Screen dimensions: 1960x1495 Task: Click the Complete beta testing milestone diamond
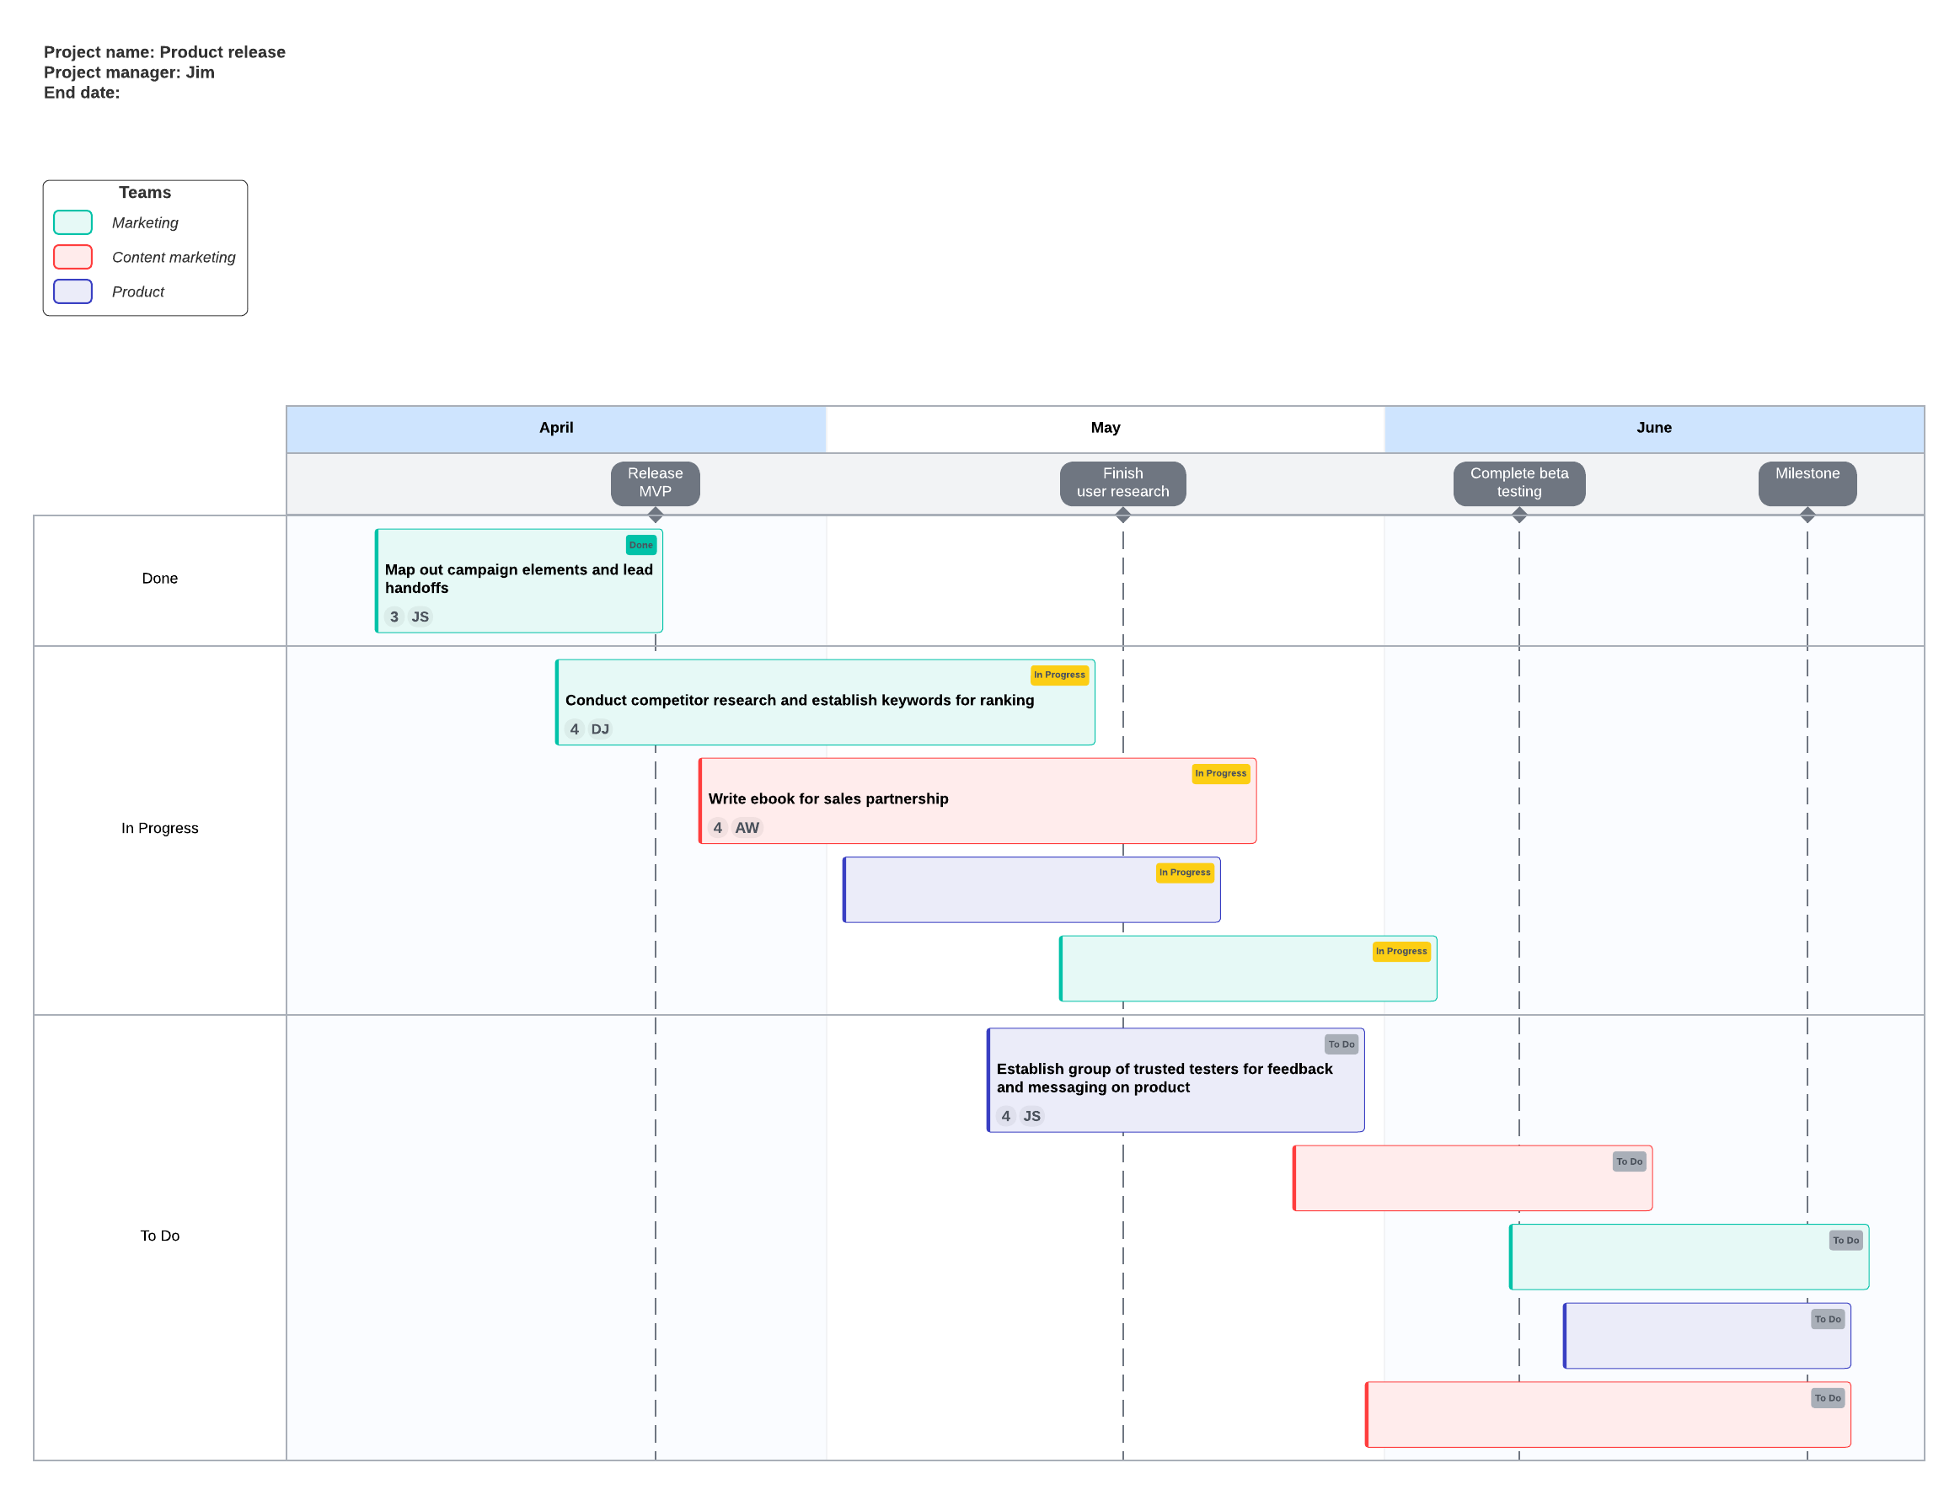click(1518, 515)
